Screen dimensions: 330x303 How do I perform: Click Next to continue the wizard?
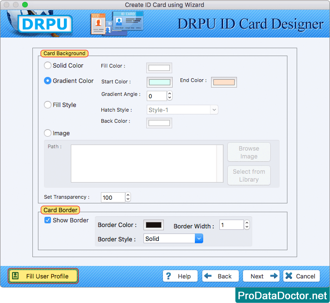261,276
